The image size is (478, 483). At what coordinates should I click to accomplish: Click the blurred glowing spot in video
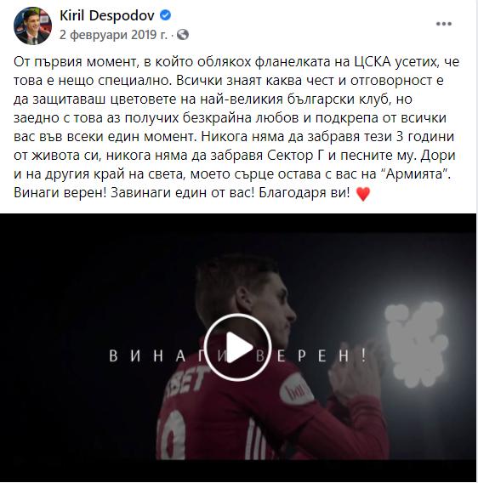coord(416,344)
